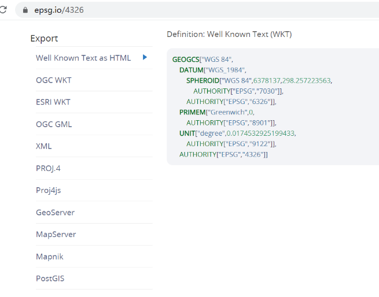Click the SPHEROID line in the definition

click(259, 80)
